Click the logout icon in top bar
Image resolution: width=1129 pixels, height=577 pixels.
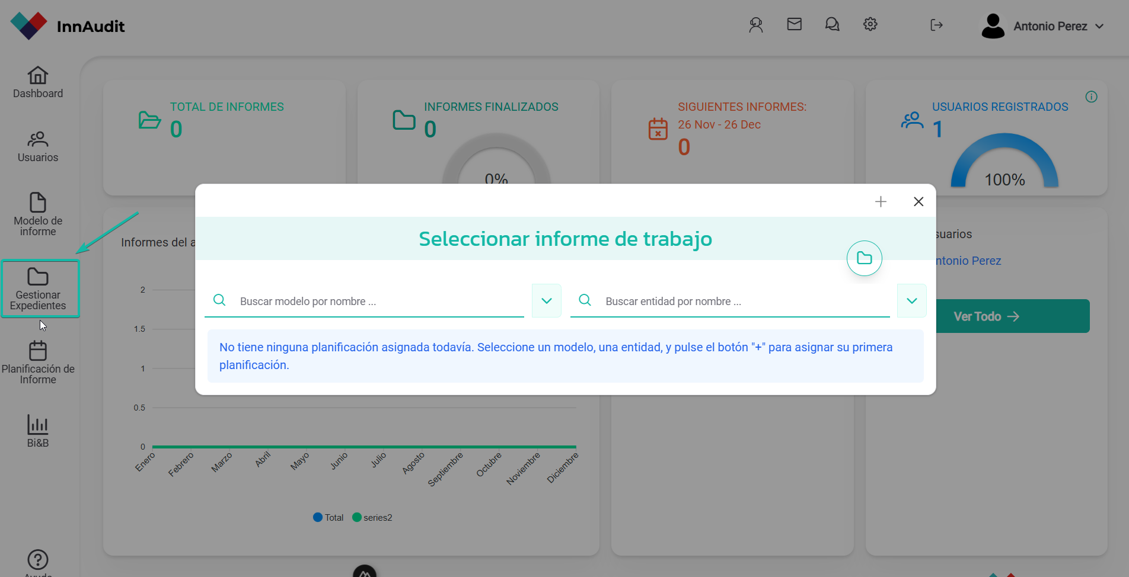(x=936, y=25)
